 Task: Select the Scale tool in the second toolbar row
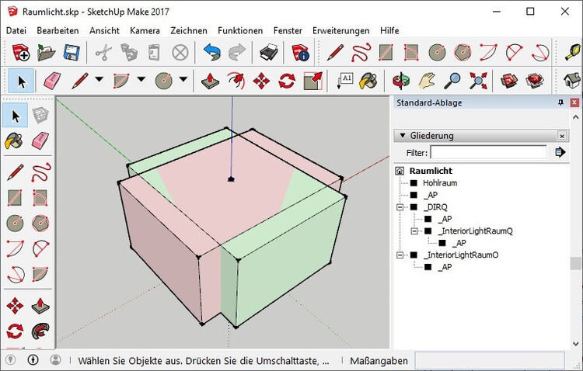(x=312, y=80)
